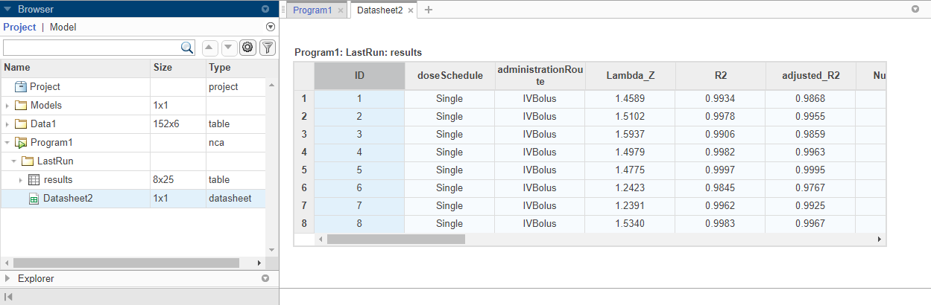The width and height of the screenshot is (931, 305).
Task: Click the move down arrow button
Action: 229,48
